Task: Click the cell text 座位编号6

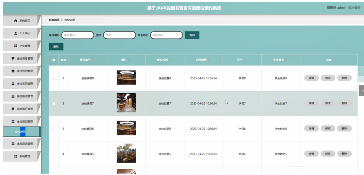Action: point(88,129)
